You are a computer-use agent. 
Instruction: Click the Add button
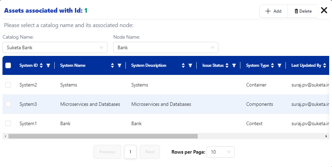tap(273, 11)
